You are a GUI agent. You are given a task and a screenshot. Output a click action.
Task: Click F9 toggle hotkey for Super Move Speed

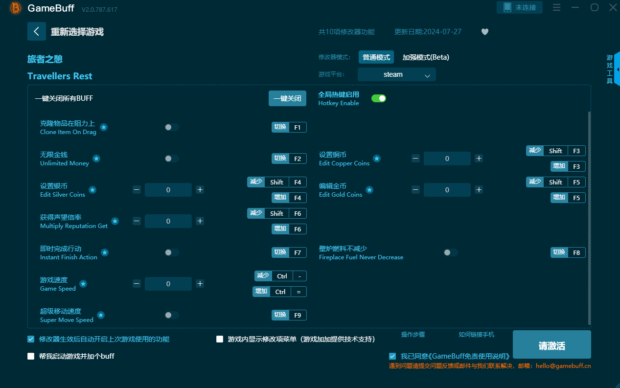[x=289, y=315]
